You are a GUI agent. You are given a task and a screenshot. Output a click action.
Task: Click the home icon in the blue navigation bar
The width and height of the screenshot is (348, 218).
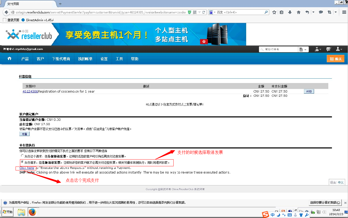coord(10,59)
